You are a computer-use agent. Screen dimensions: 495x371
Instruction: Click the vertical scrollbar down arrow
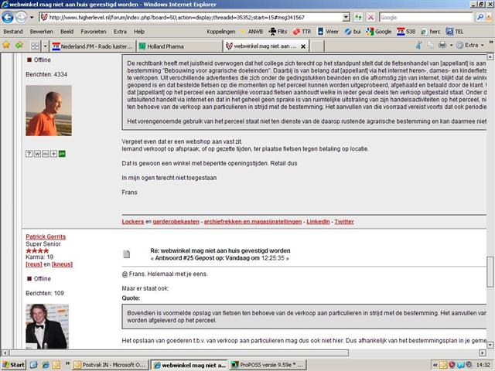[490, 345]
